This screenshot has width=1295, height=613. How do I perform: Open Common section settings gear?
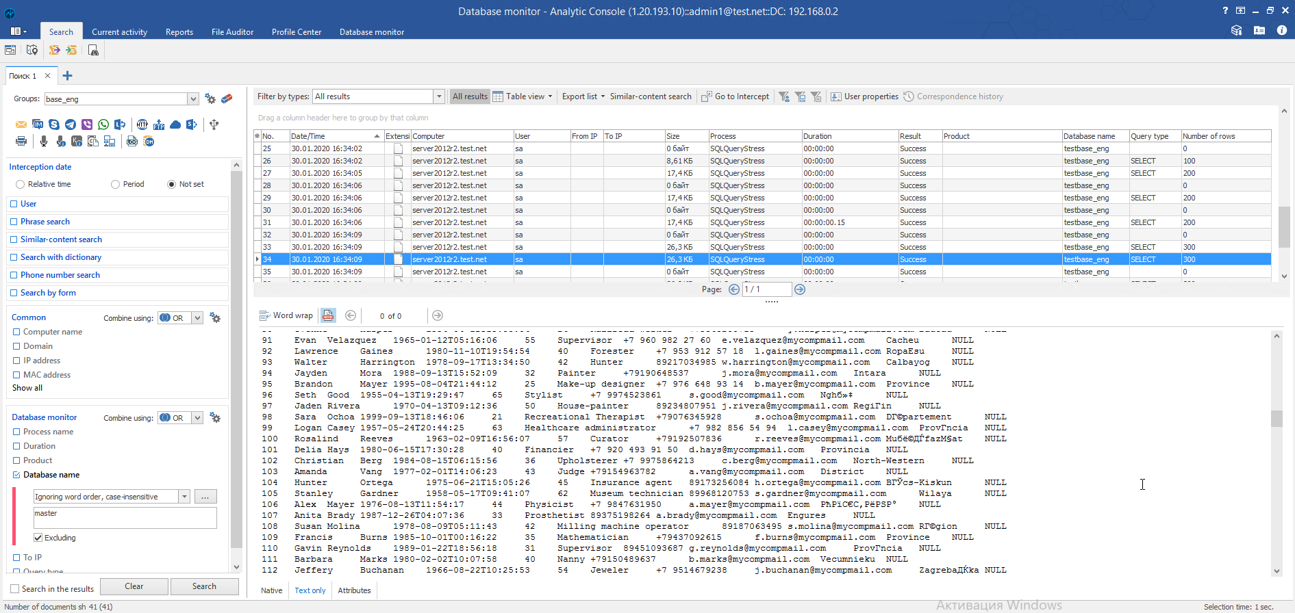[215, 318]
